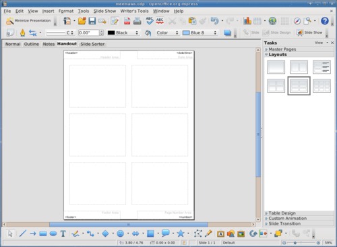Open the Black line color dropdown
The image size is (337, 247).
123,33
